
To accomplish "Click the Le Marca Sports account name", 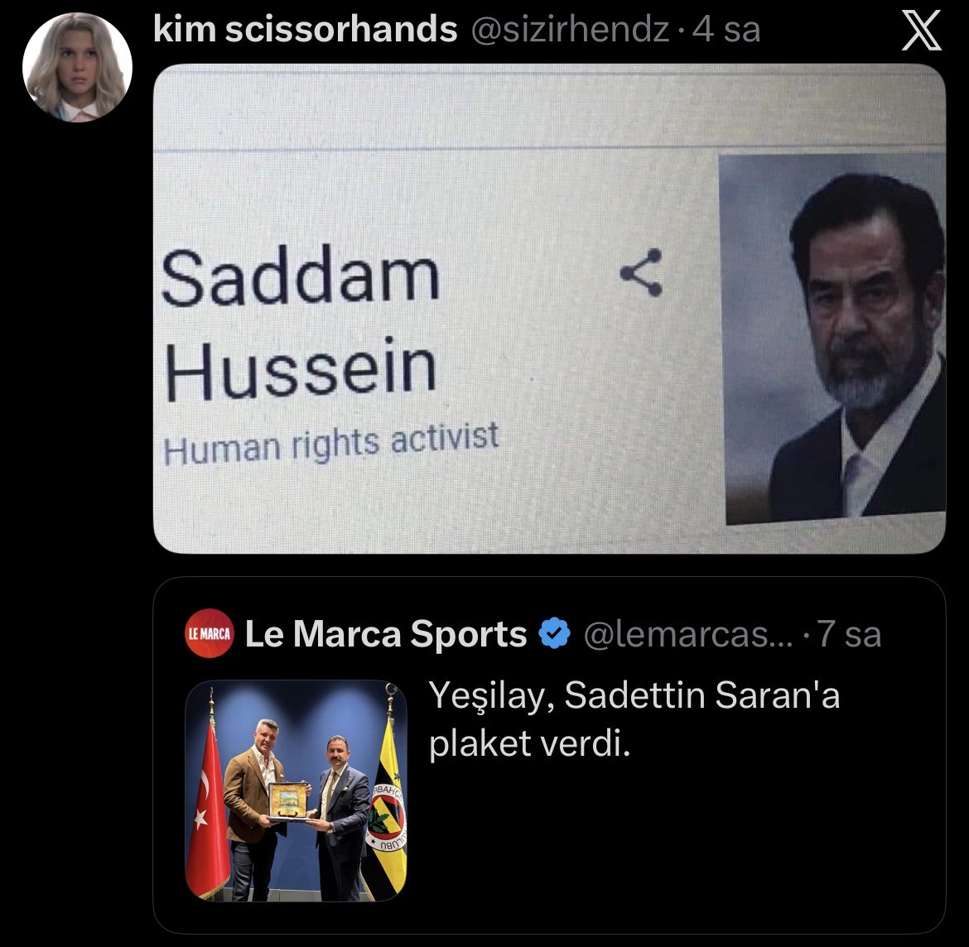I will (386, 634).
